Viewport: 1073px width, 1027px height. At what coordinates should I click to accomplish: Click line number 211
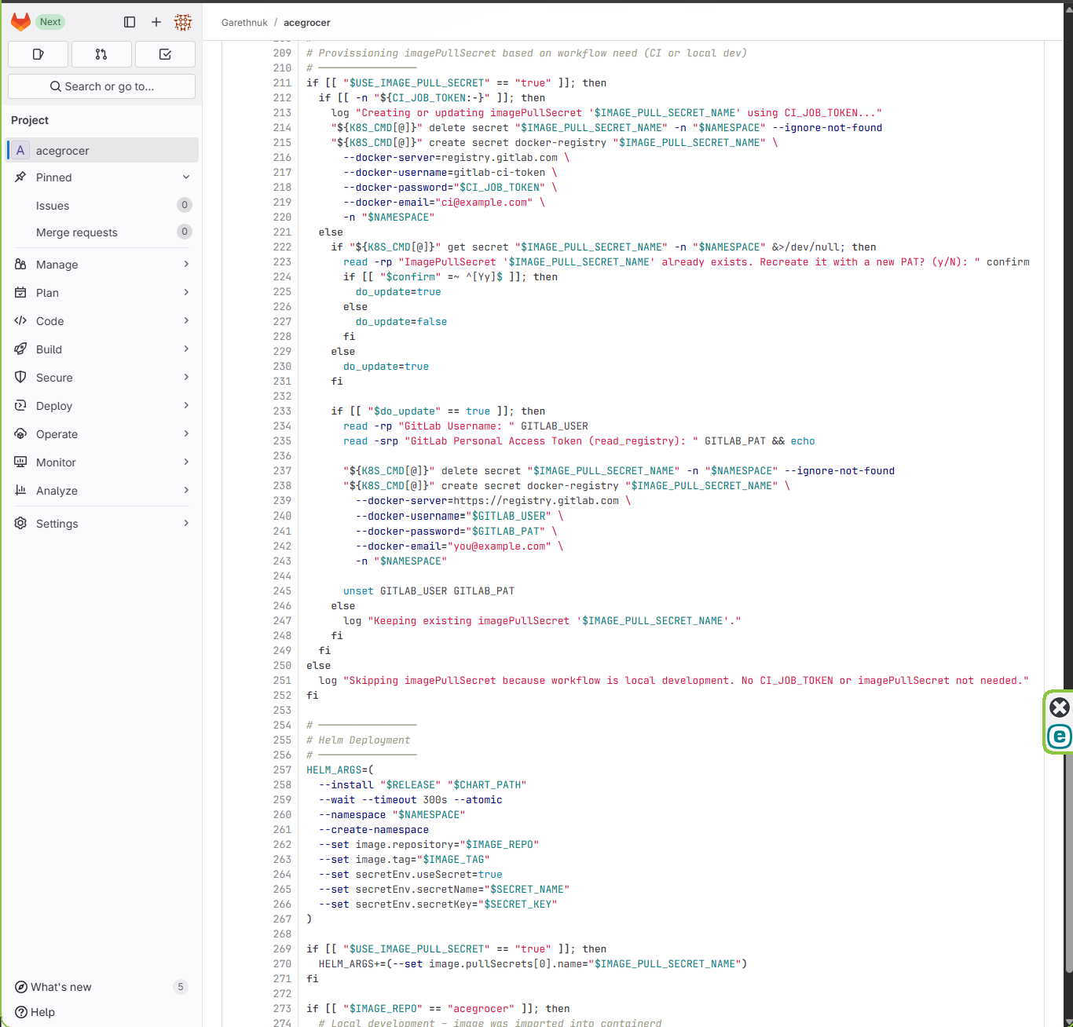pos(282,83)
